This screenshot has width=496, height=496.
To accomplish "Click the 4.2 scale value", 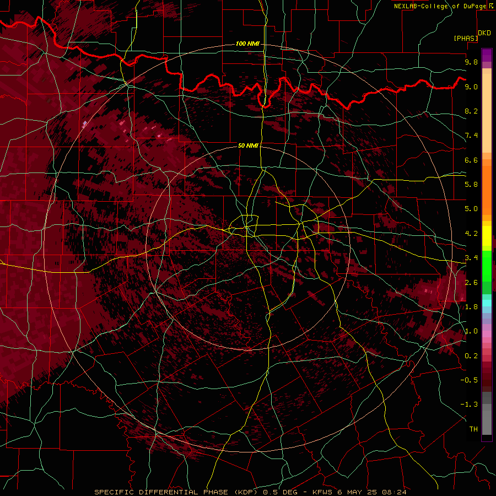I will [x=471, y=234].
